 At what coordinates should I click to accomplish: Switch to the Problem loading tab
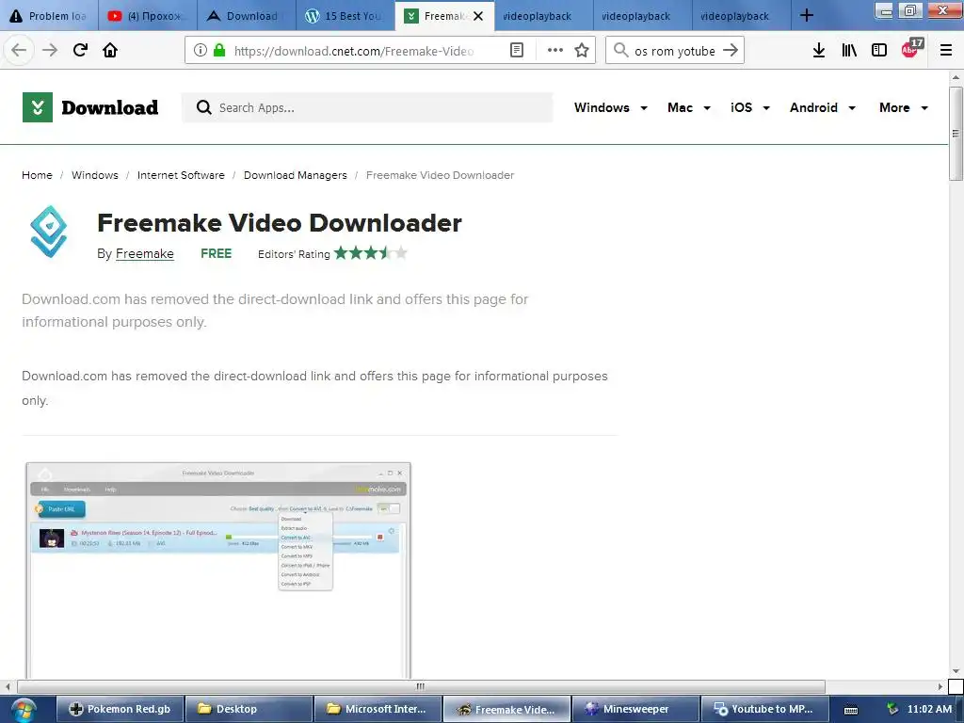50,16
